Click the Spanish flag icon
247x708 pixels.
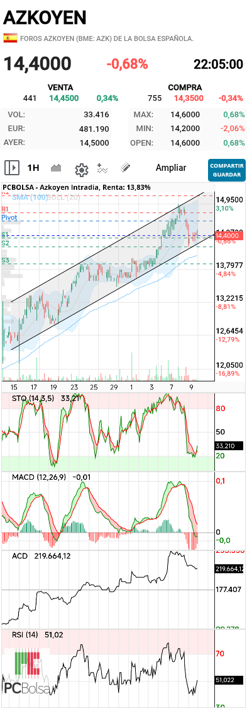pyautogui.click(x=10, y=38)
